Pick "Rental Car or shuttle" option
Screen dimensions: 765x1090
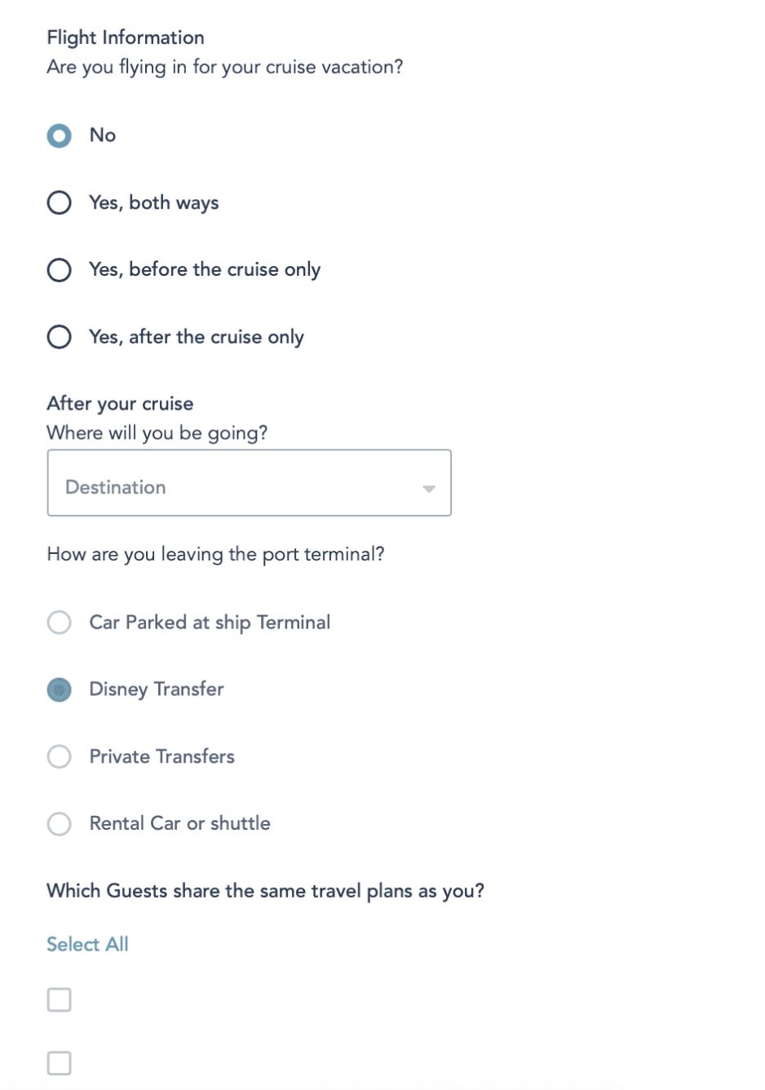[x=59, y=824]
